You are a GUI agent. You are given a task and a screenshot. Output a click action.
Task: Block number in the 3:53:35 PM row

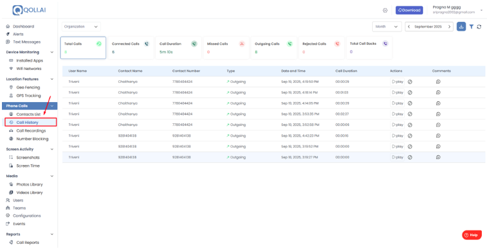[x=409, y=114]
